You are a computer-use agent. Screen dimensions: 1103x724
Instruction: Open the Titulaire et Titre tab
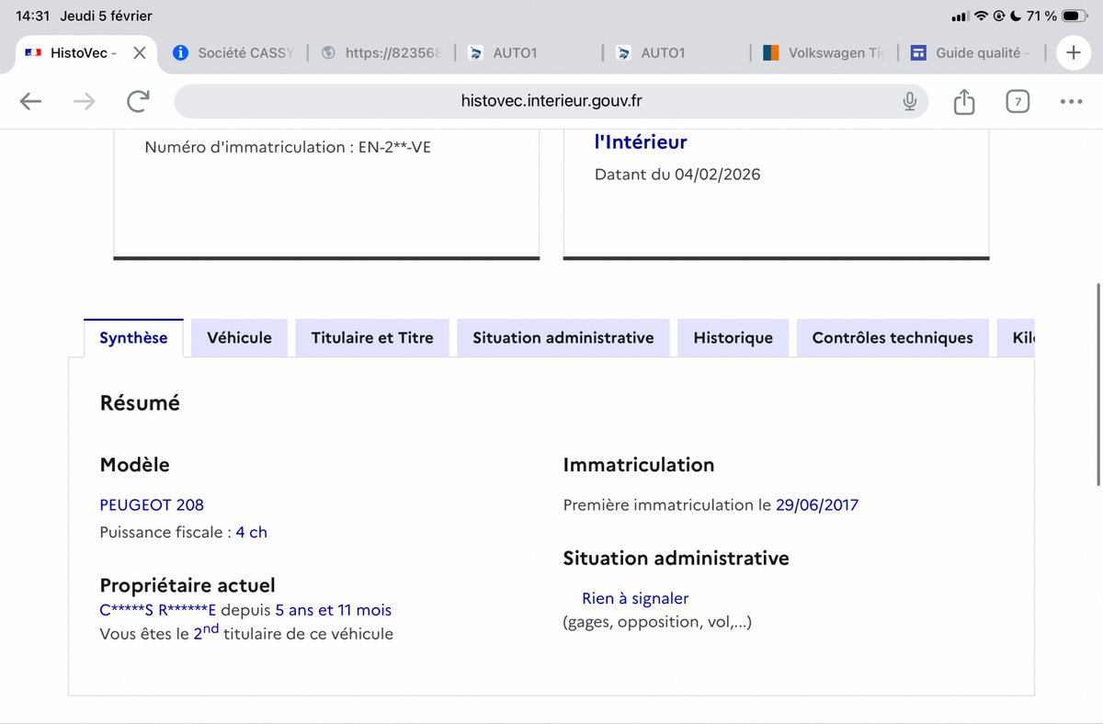click(371, 338)
